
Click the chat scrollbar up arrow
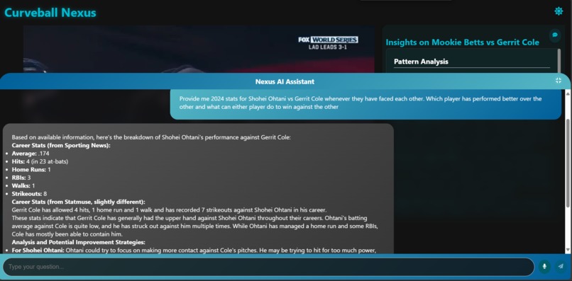pos(568,93)
